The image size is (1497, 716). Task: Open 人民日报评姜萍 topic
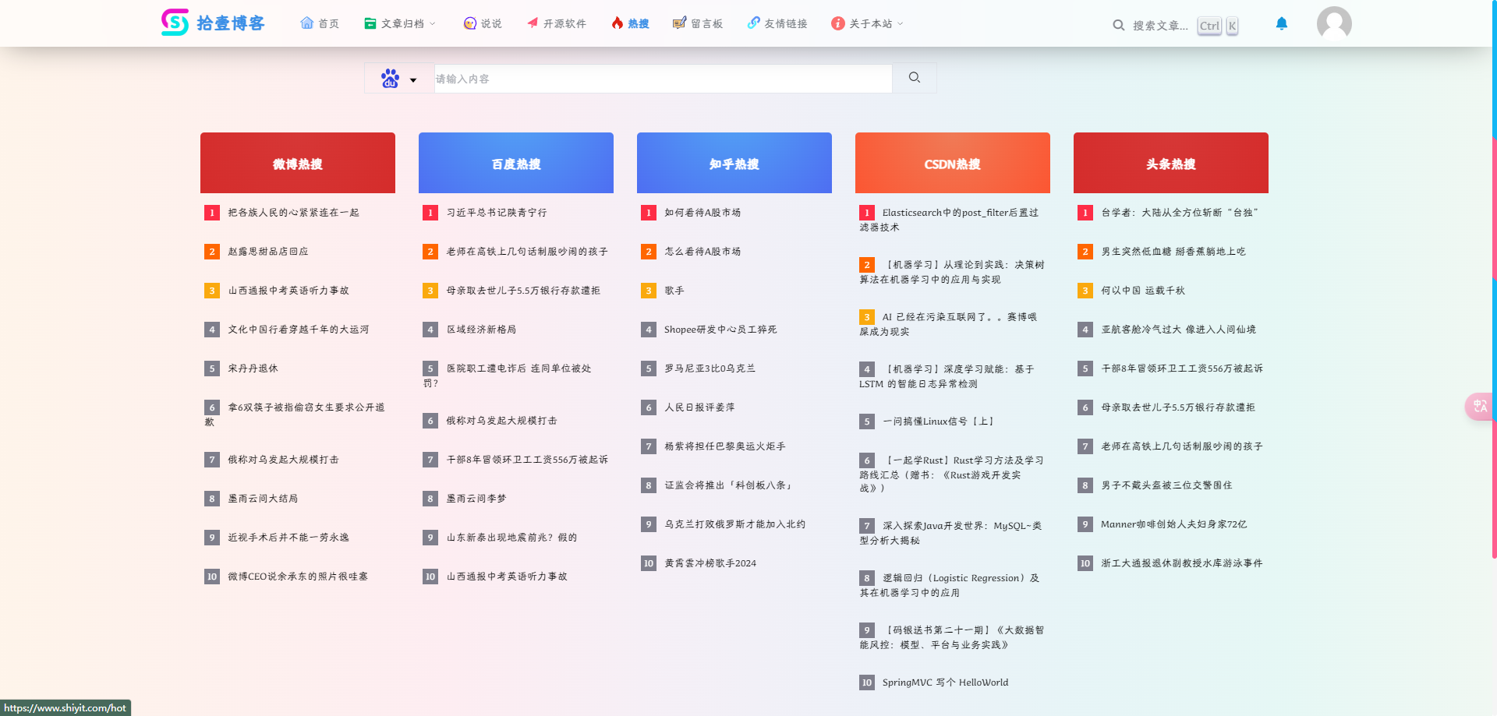click(x=699, y=407)
